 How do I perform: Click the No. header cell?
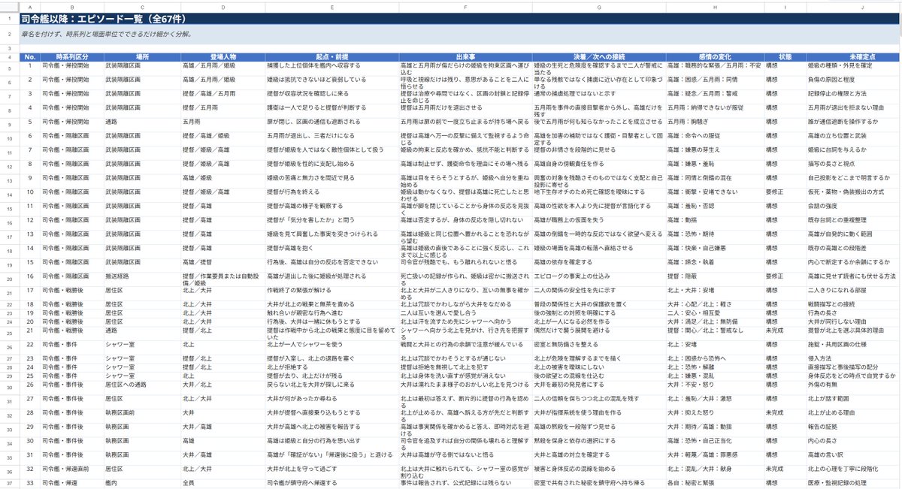[x=29, y=57]
